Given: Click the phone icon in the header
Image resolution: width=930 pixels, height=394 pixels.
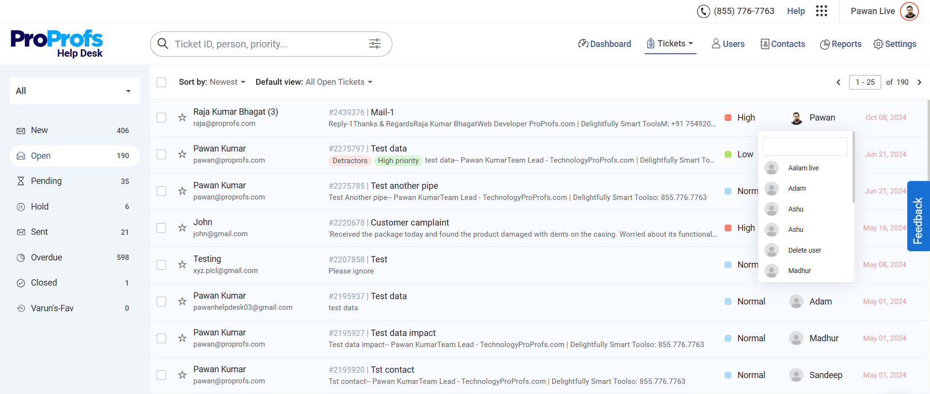Looking at the screenshot, I should (703, 11).
